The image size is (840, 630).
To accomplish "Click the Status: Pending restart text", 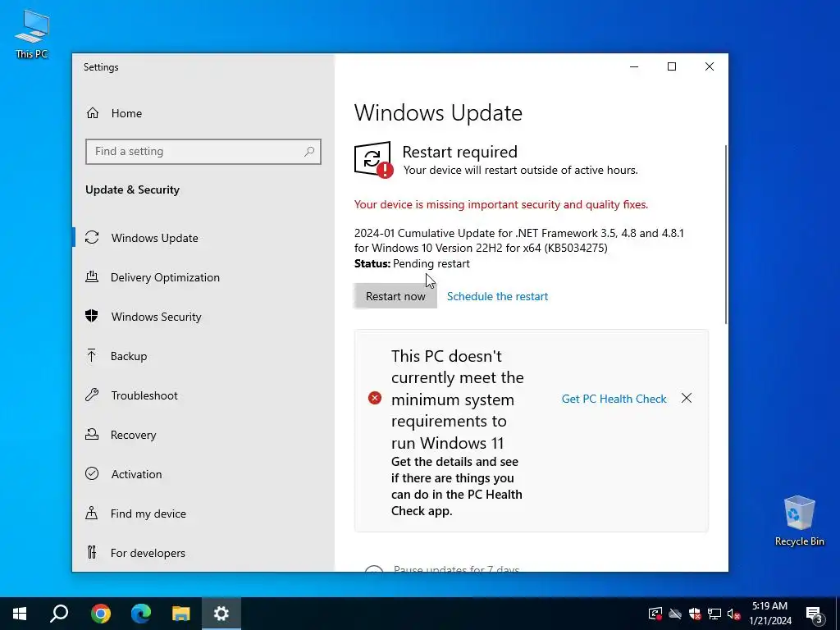I will coord(412,263).
